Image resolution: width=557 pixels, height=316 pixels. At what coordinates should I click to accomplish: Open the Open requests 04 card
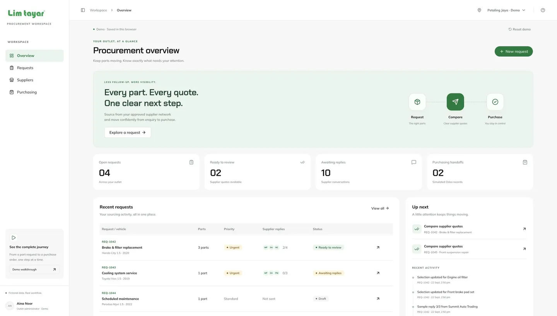[x=146, y=172]
